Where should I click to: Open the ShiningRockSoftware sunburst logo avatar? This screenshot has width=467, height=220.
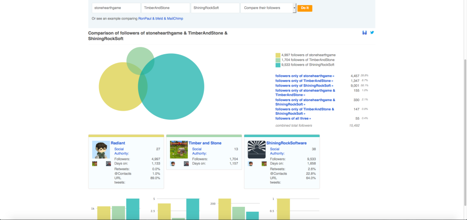coord(256,149)
